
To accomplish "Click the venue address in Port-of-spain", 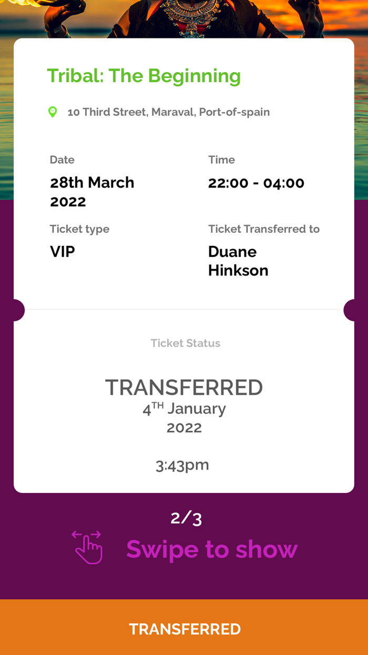I will [x=168, y=112].
